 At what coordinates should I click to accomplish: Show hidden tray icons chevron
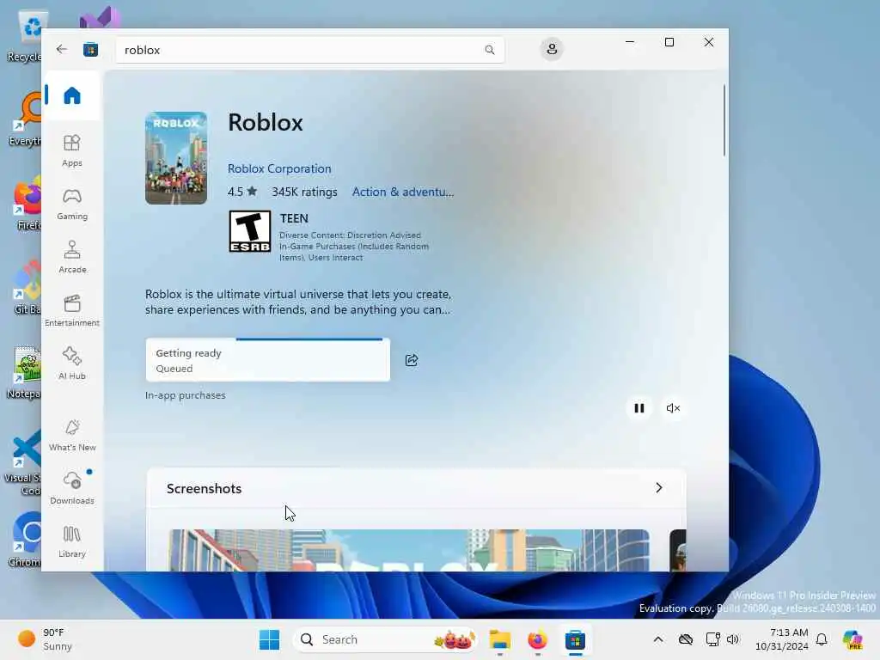pos(658,639)
